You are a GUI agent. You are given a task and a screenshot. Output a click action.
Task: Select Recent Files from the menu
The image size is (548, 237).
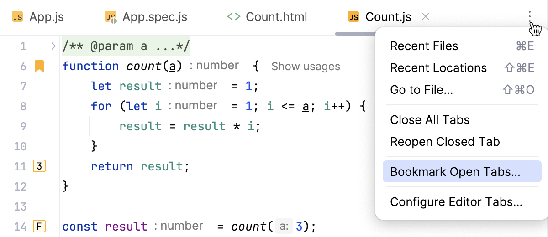[x=424, y=46]
